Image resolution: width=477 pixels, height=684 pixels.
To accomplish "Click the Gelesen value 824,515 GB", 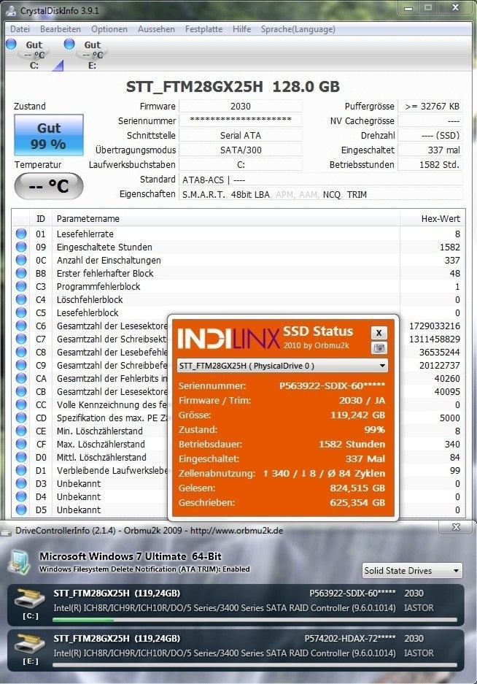I will tap(357, 488).
